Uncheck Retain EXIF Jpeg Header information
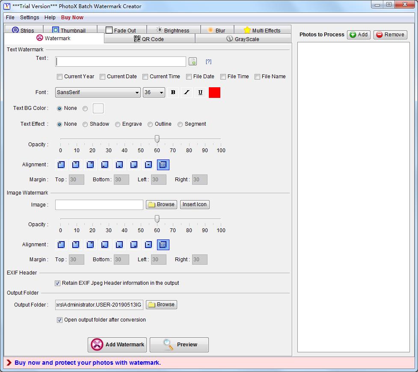This screenshot has width=418, height=372. (x=58, y=283)
